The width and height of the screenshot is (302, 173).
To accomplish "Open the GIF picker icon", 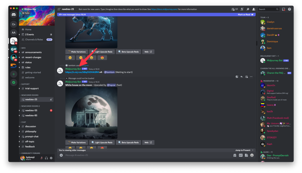I will coord(241,155).
